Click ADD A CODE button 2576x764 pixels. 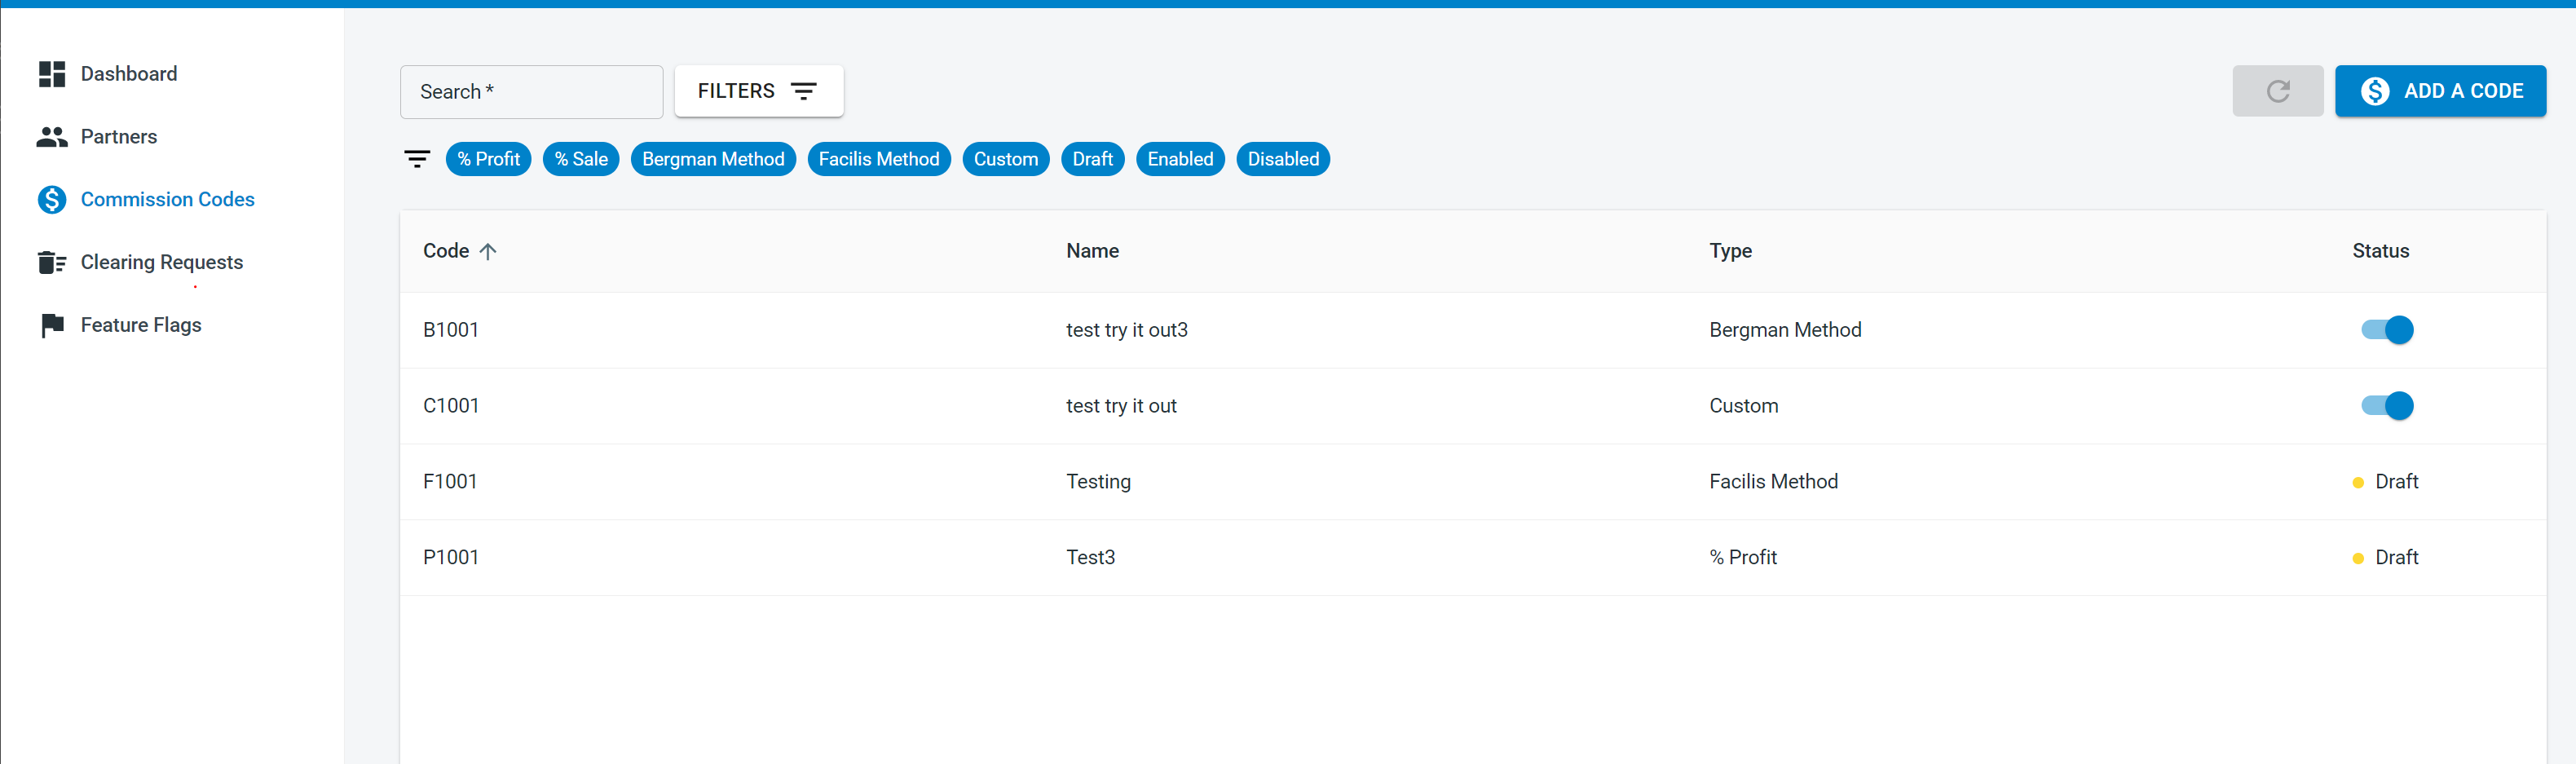(2440, 91)
